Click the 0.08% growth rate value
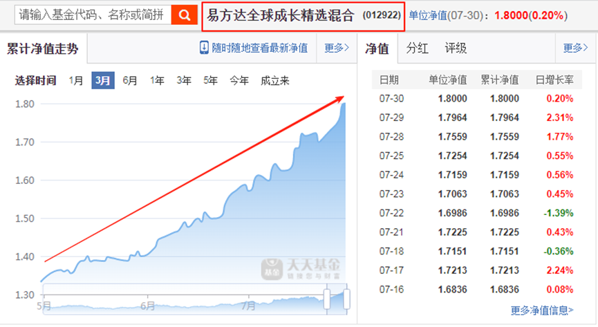Image resolution: width=598 pixels, height=327 pixels. [560, 289]
